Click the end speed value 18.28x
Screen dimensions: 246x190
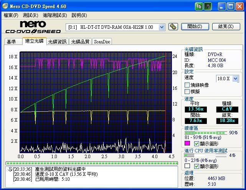[x=227, y=121]
